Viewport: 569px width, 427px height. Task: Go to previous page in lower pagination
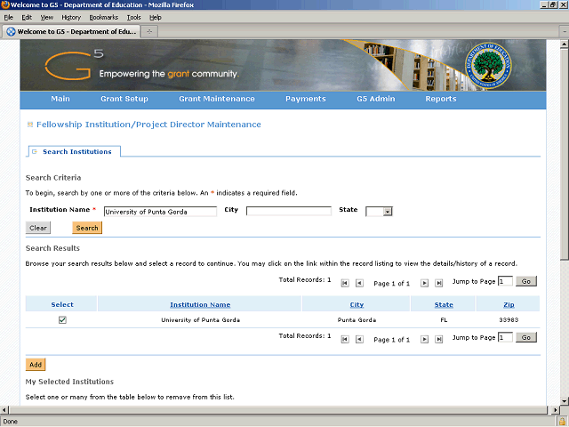click(359, 340)
